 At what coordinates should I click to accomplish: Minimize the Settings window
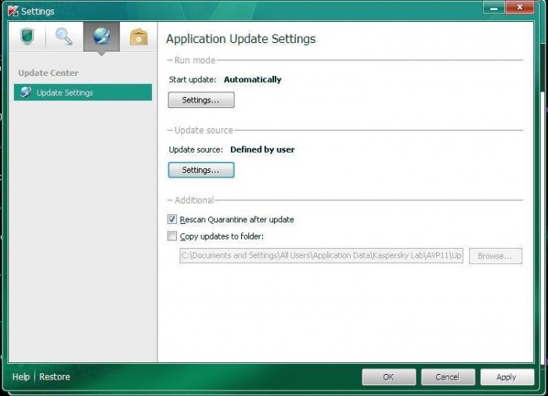(494, 8)
